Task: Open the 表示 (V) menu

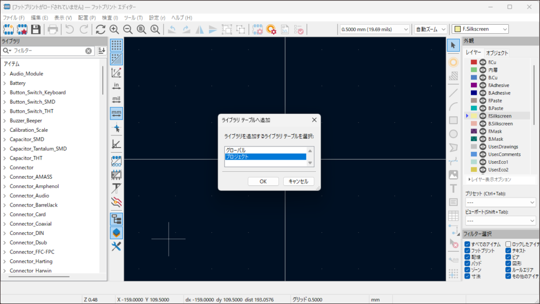Action: coord(63,17)
